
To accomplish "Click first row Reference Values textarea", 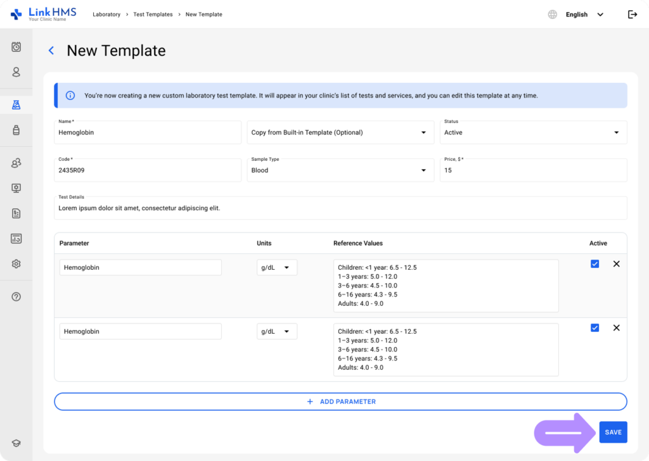I will click(446, 286).
